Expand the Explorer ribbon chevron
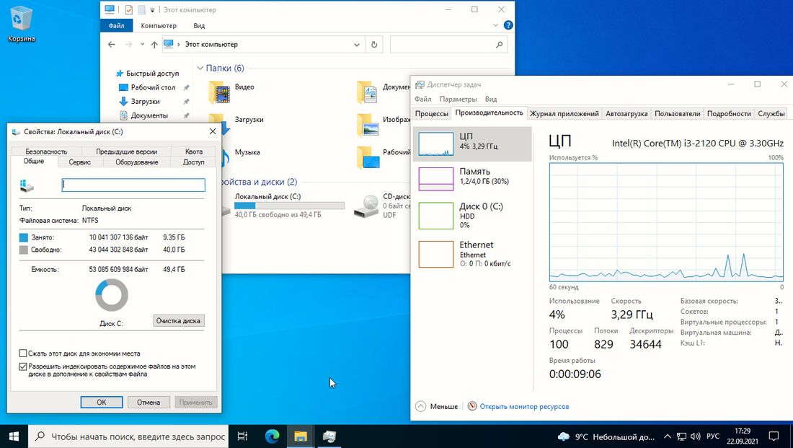The width and height of the screenshot is (793, 448). pyautogui.click(x=495, y=25)
